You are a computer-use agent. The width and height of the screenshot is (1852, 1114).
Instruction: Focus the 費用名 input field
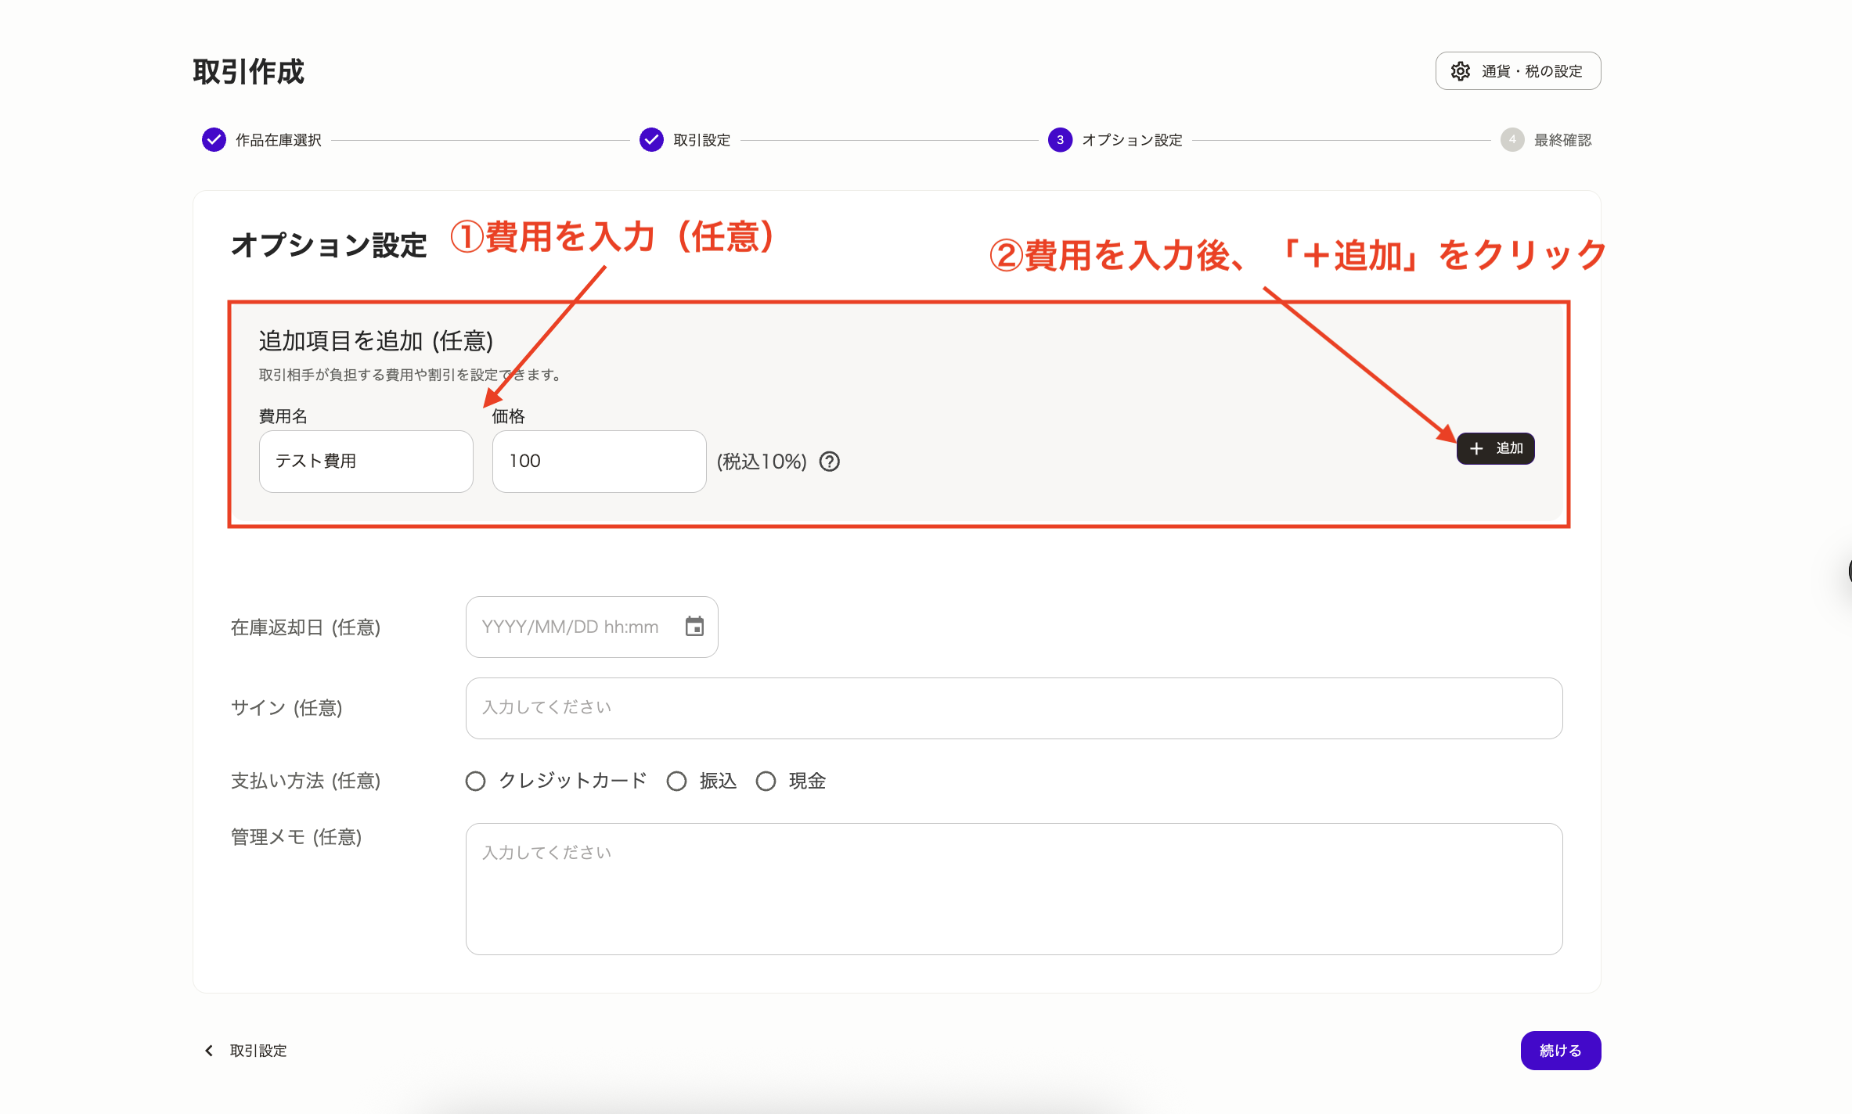(366, 462)
